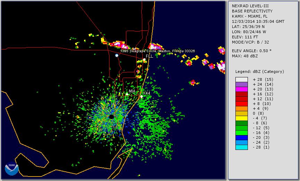Click the 'MIA' map label

pyautogui.click(x=132, y=91)
